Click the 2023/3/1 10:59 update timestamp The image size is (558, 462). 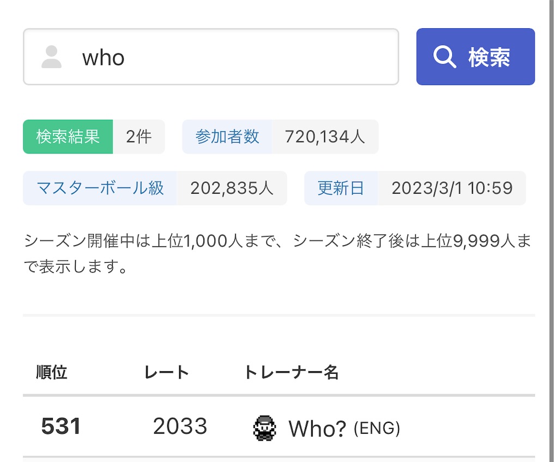click(x=452, y=188)
